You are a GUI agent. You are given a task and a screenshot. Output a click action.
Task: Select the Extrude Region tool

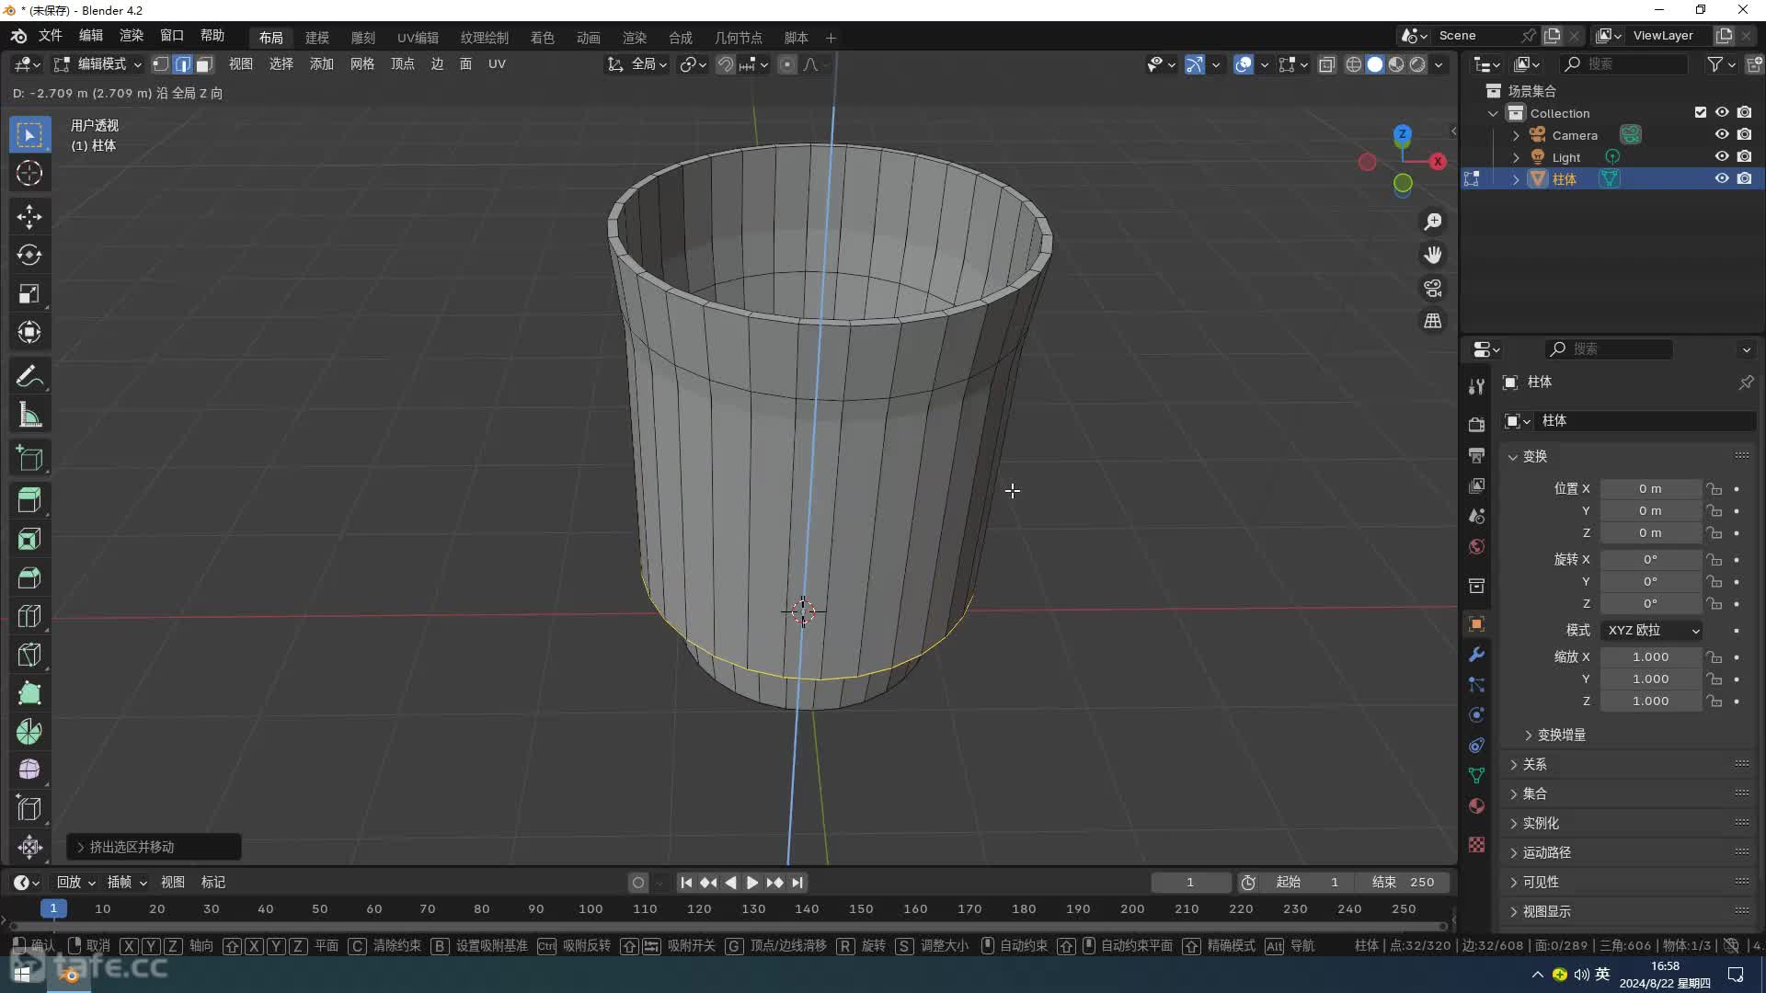tap(29, 501)
